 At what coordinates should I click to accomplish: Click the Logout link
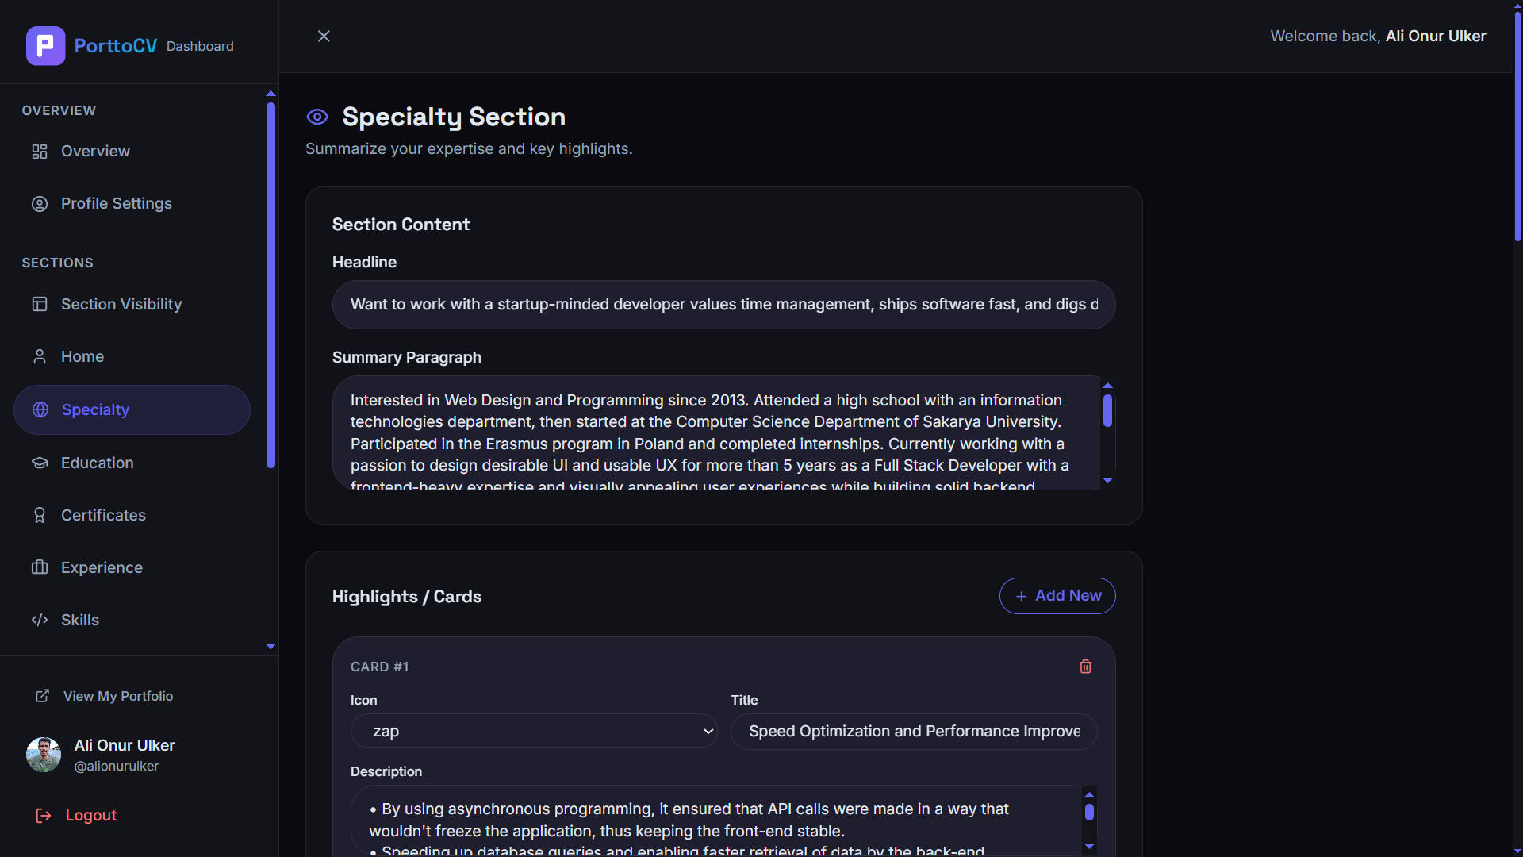(76, 815)
